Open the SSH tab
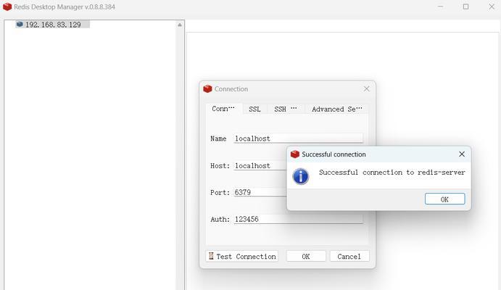The height and width of the screenshot is (290, 501). 286,109
